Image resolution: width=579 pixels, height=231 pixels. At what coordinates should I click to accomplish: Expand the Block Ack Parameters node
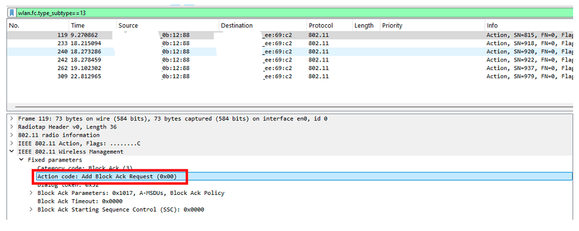pos(31,193)
